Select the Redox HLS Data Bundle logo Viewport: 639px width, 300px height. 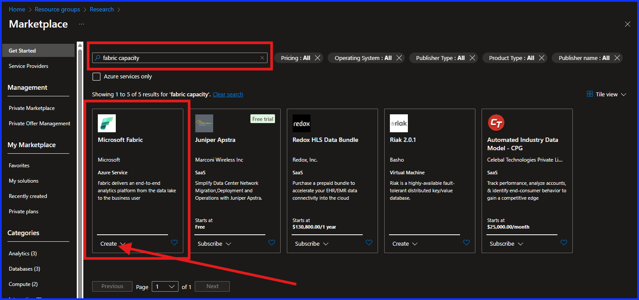[301, 123]
